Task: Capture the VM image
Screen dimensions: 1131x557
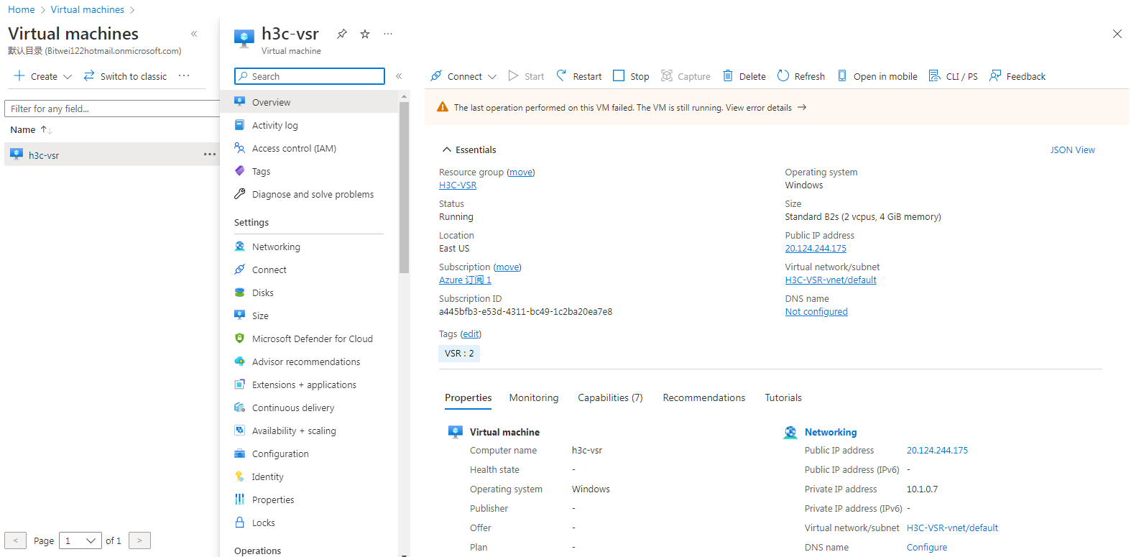Action: 685,76
